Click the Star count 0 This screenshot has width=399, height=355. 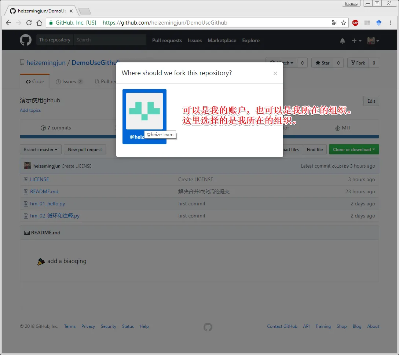tap(338, 63)
